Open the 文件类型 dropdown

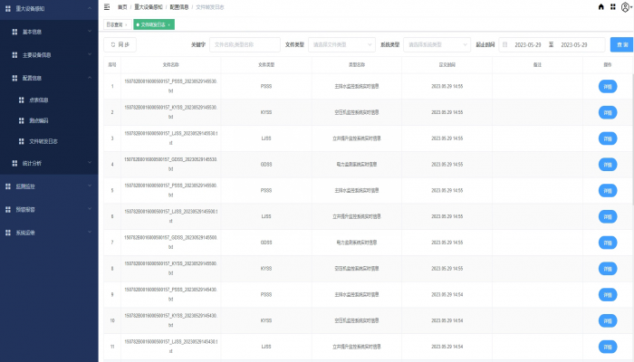coord(341,44)
